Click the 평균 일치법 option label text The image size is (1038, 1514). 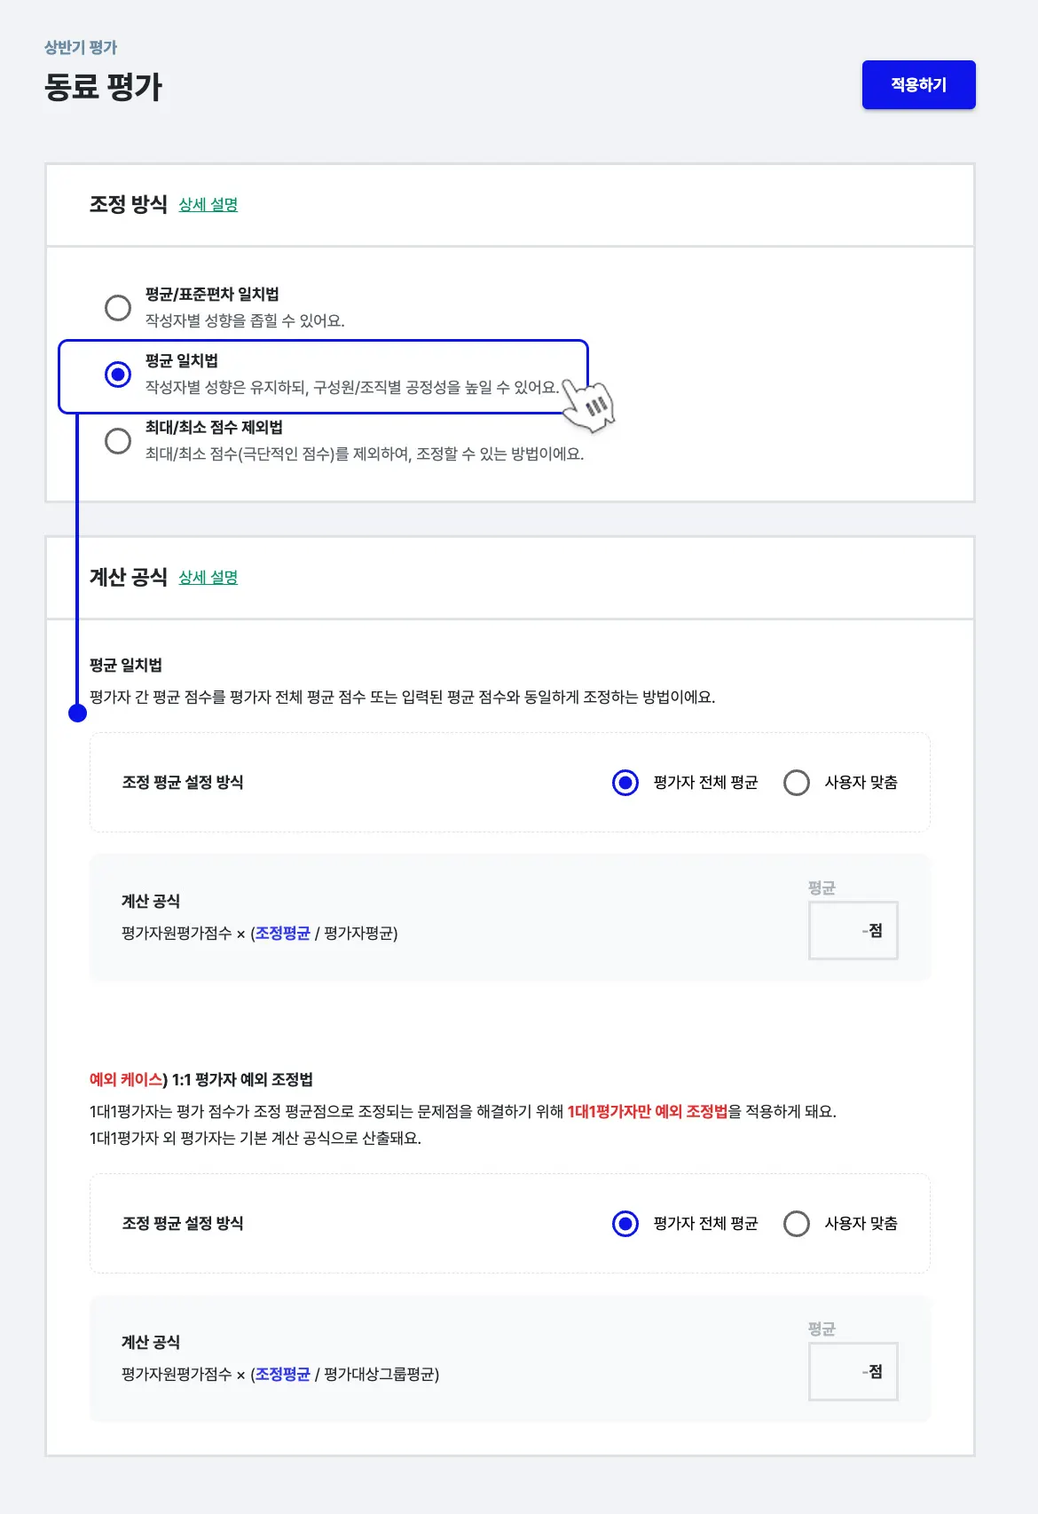point(182,361)
